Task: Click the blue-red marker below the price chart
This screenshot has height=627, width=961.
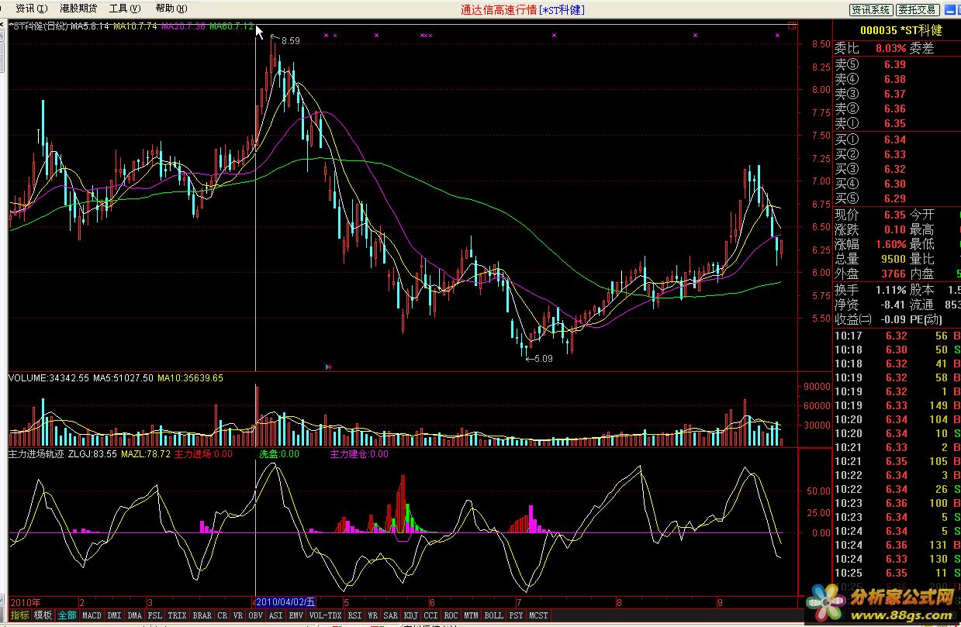Action: (329, 366)
